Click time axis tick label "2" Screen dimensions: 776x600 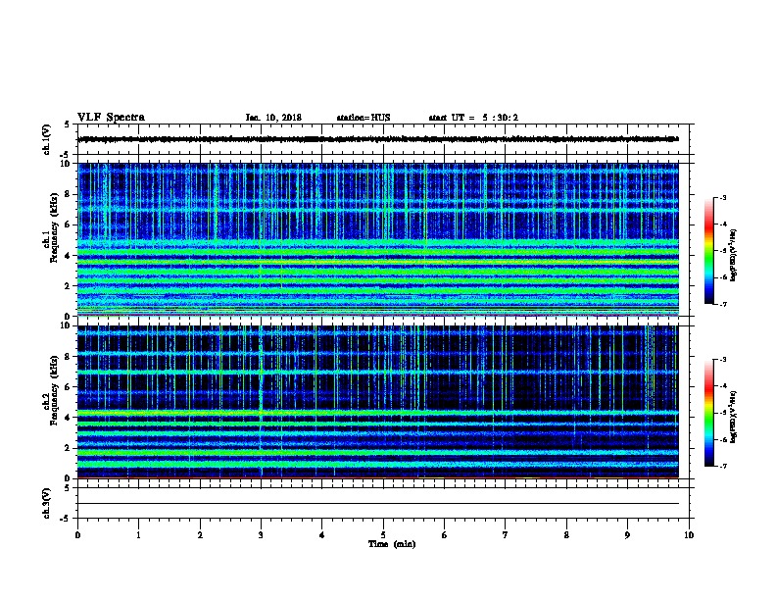[x=200, y=535]
